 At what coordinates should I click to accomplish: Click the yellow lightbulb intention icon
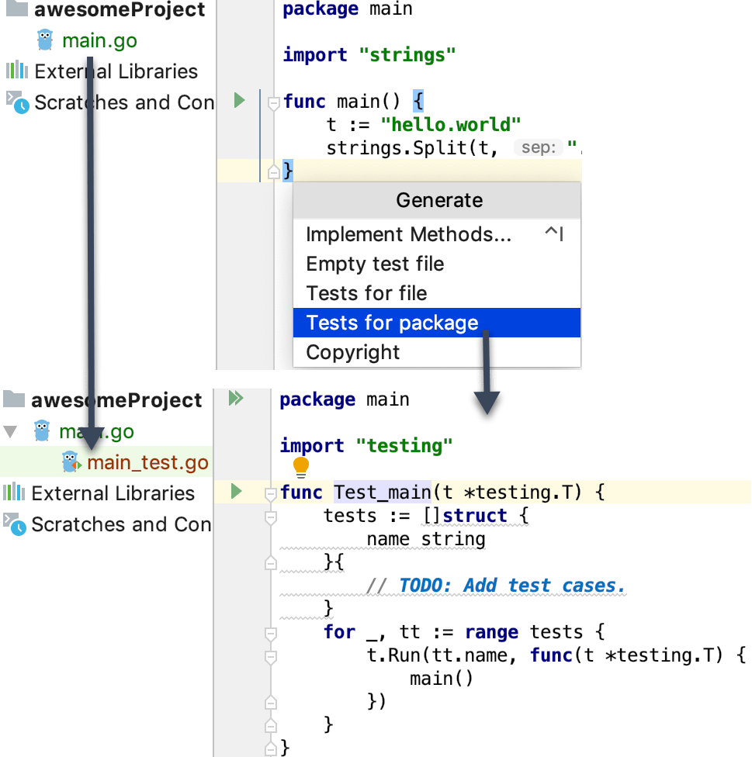point(302,468)
